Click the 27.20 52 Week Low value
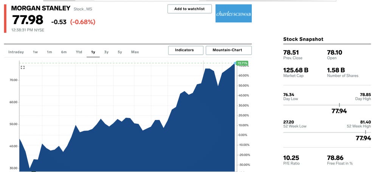 click(288, 122)
